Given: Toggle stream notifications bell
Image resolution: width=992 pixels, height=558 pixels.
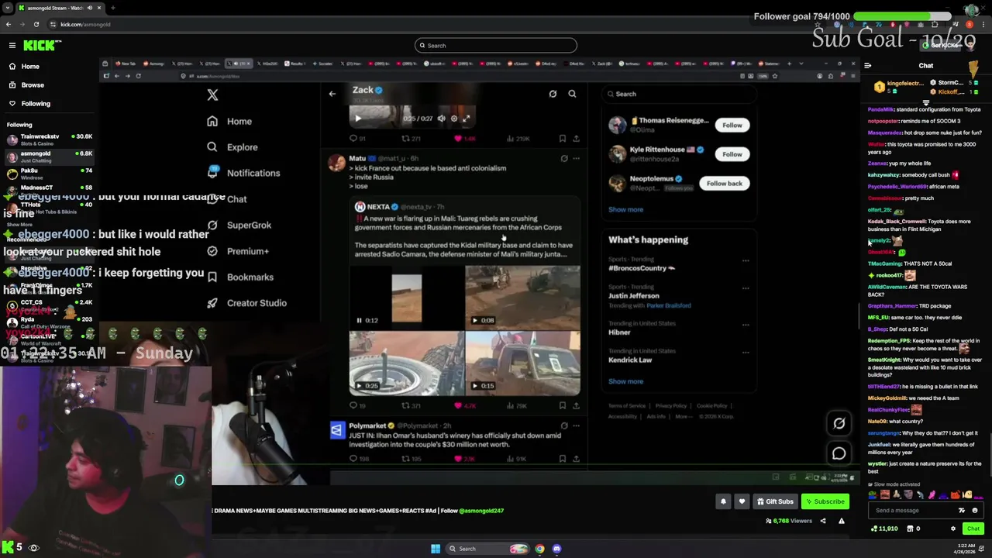Looking at the screenshot, I should [x=723, y=502].
